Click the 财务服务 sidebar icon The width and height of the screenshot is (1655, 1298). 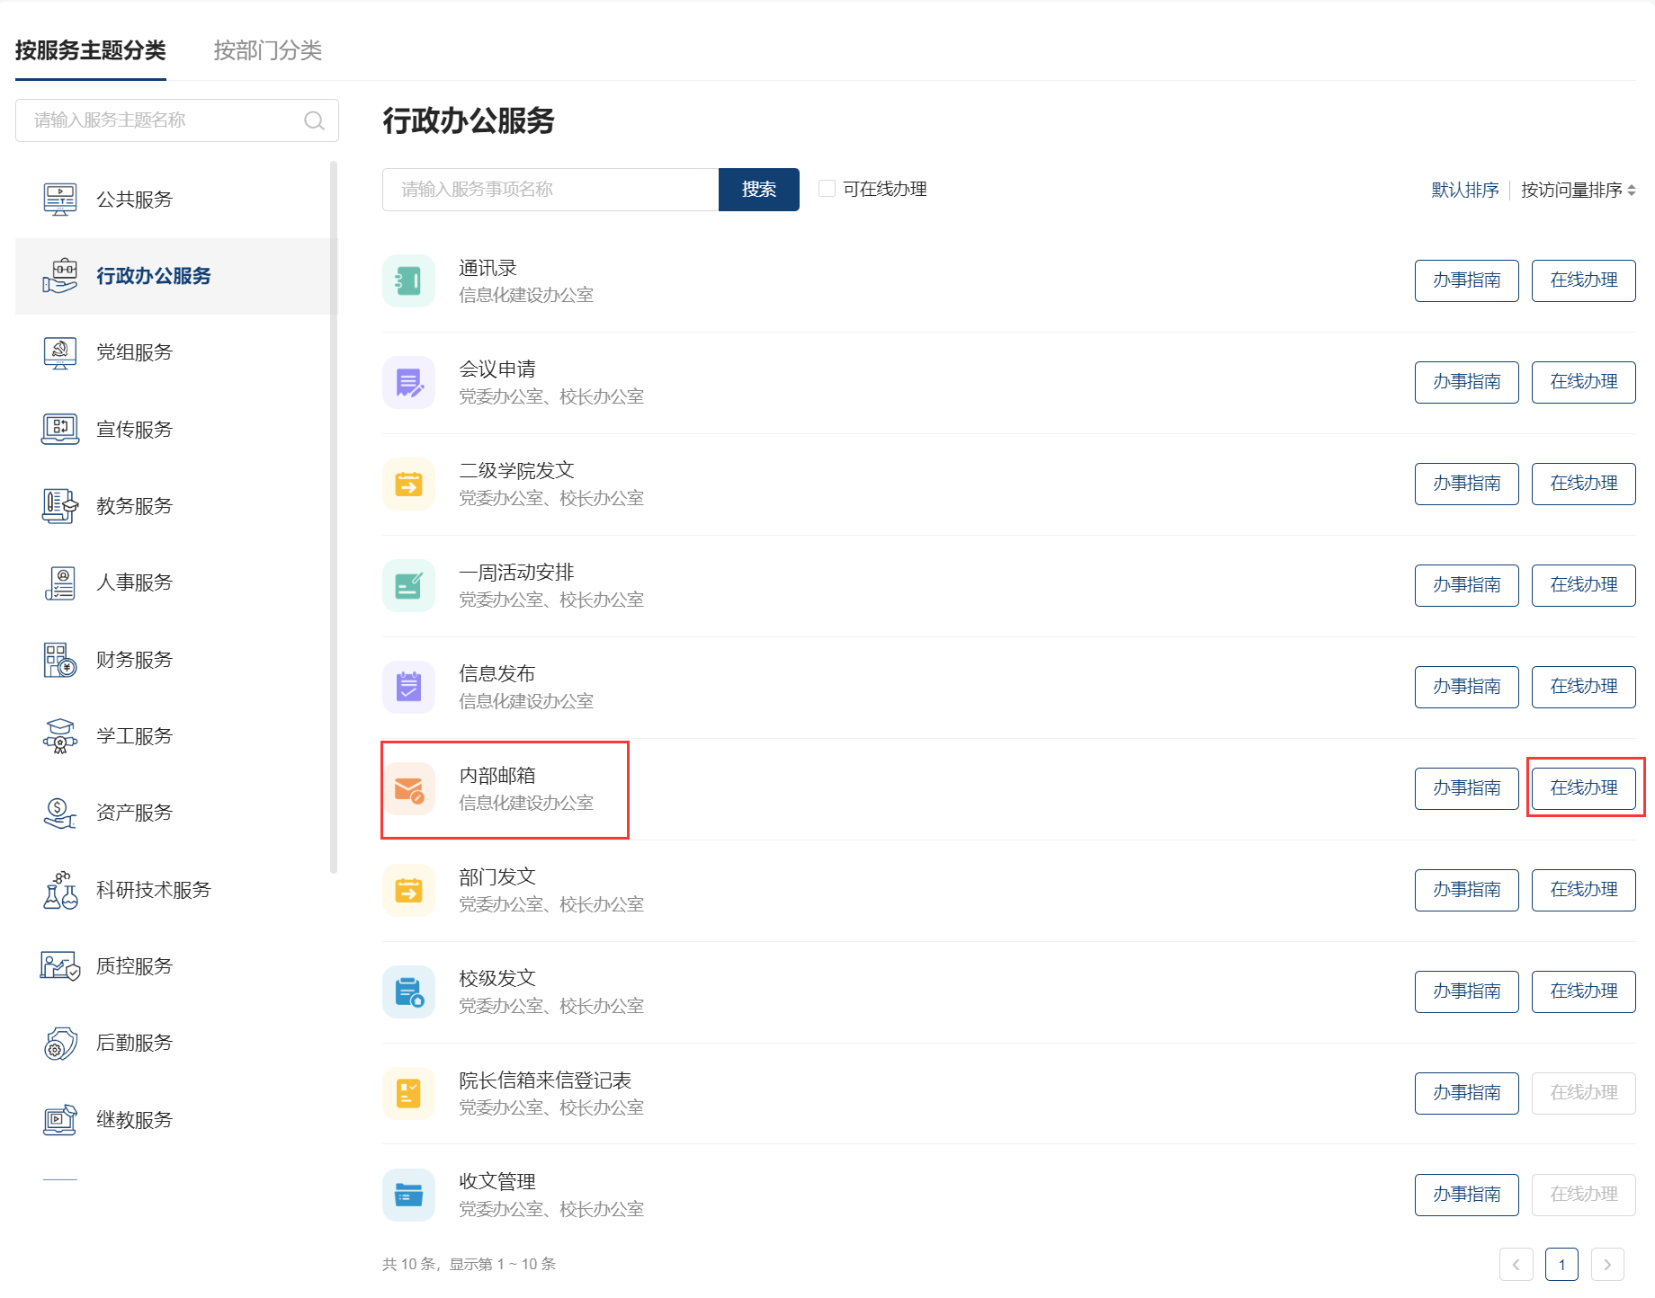click(x=59, y=660)
